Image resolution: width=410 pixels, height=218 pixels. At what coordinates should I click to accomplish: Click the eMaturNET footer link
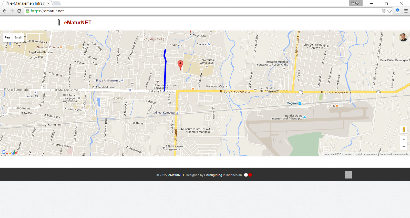pyautogui.click(x=176, y=175)
